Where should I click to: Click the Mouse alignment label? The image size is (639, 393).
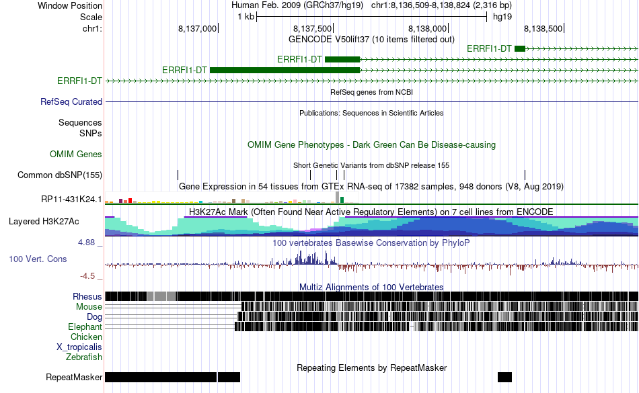pyautogui.click(x=89, y=307)
